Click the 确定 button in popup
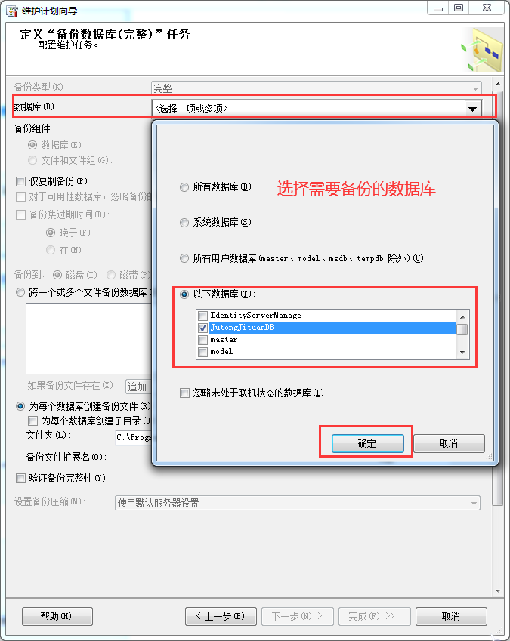Image resolution: width=510 pixels, height=641 pixels. pos(367,443)
